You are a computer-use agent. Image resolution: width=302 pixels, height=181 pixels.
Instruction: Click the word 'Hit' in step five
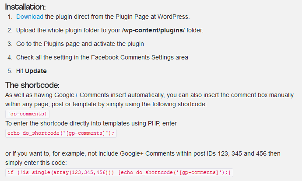[20, 71]
